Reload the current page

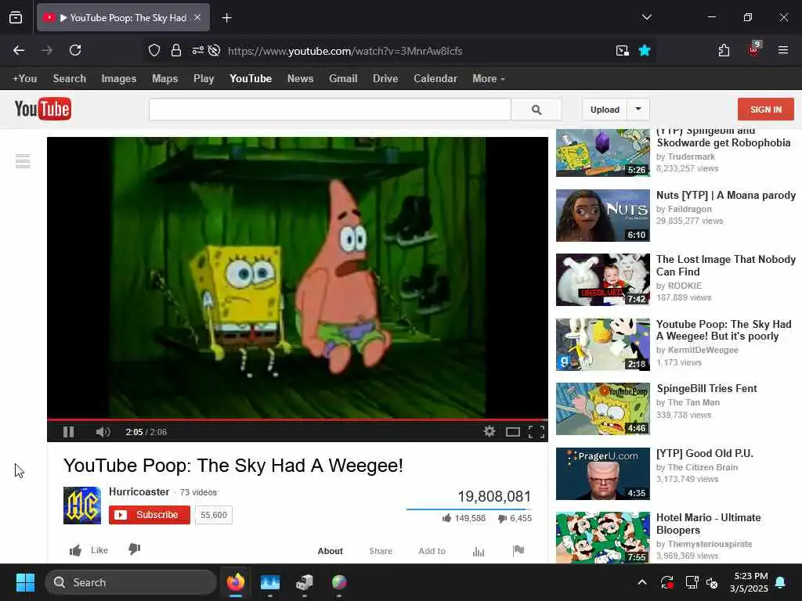pyautogui.click(x=75, y=50)
